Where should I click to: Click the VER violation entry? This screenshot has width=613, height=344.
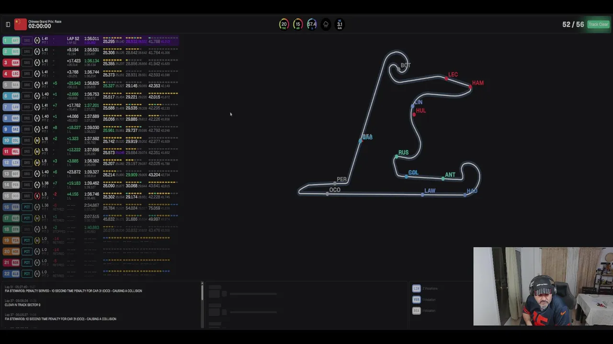424,300
